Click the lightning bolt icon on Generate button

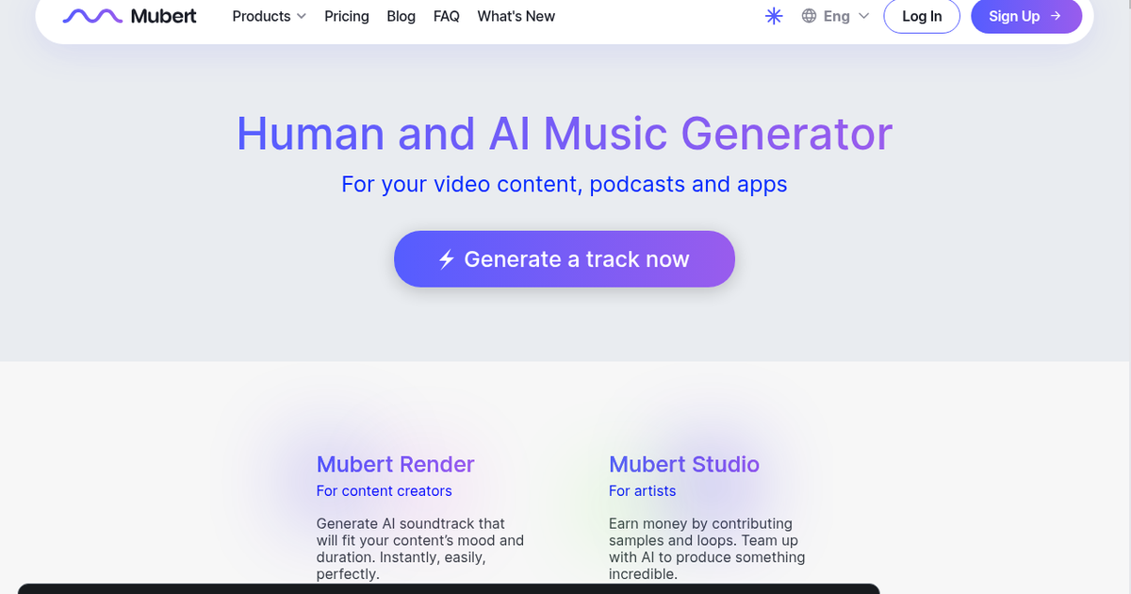tap(447, 259)
